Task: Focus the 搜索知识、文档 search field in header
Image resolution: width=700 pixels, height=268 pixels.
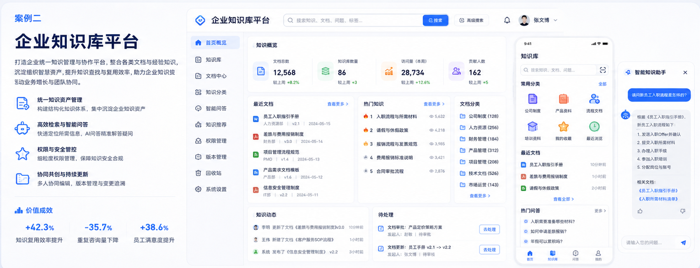Action: [353, 20]
